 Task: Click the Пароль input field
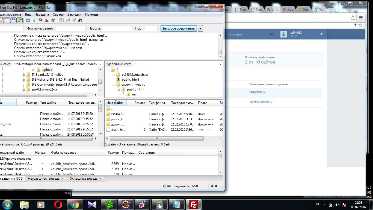(117, 28)
